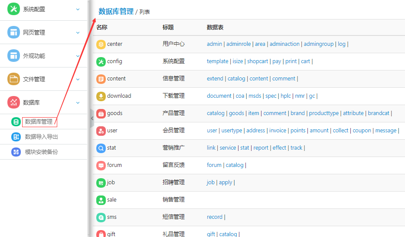The width and height of the screenshot is (405, 237).
Task: Click the user module person icon
Action: (101, 131)
